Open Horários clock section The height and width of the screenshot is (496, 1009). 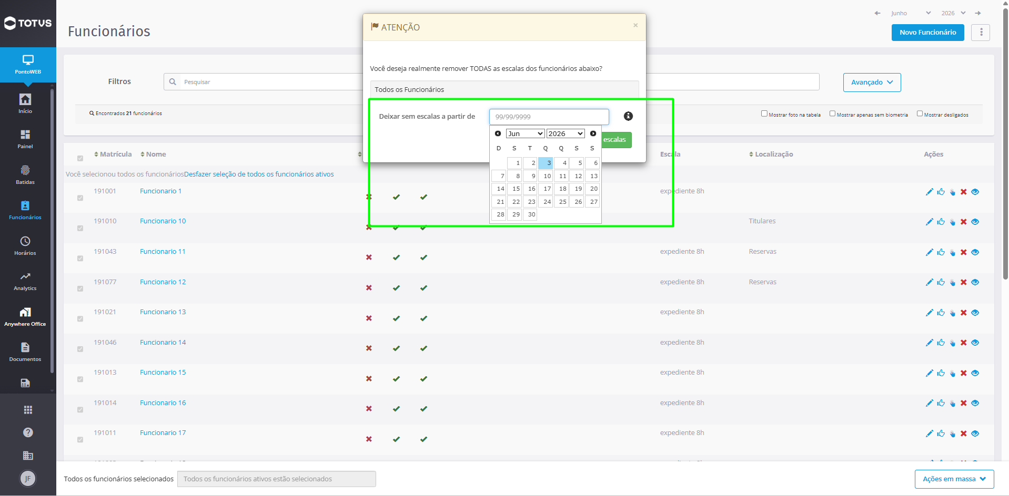tap(25, 246)
